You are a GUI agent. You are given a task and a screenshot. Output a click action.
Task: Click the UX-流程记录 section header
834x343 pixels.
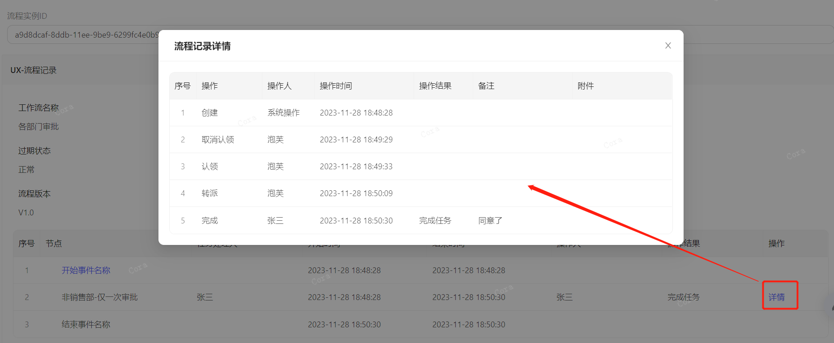click(x=34, y=70)
